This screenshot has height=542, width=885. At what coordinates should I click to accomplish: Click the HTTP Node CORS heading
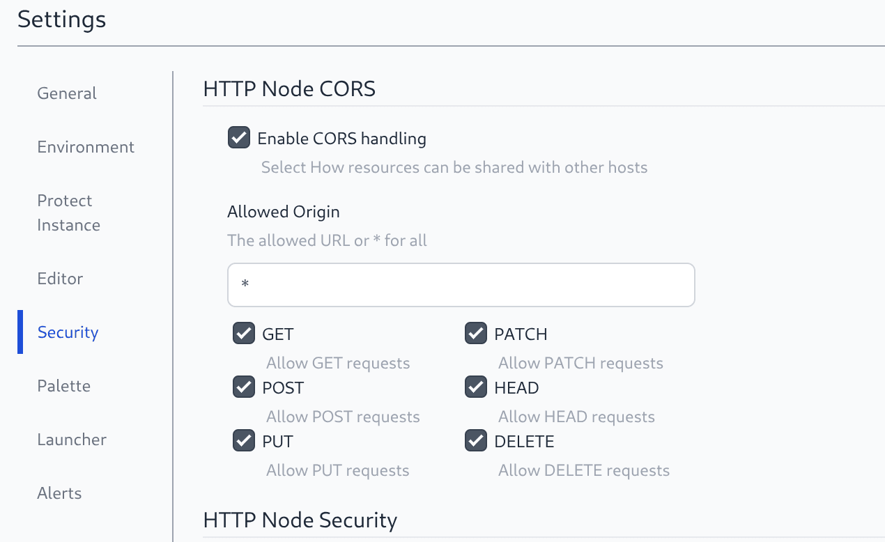[x=289, y=88]
